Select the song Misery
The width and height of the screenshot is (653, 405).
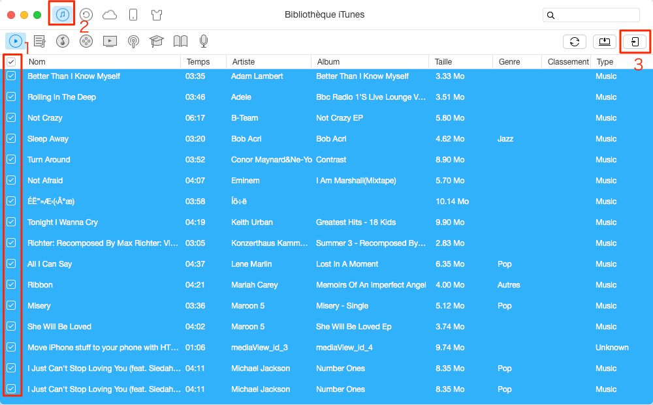[39, 306]
